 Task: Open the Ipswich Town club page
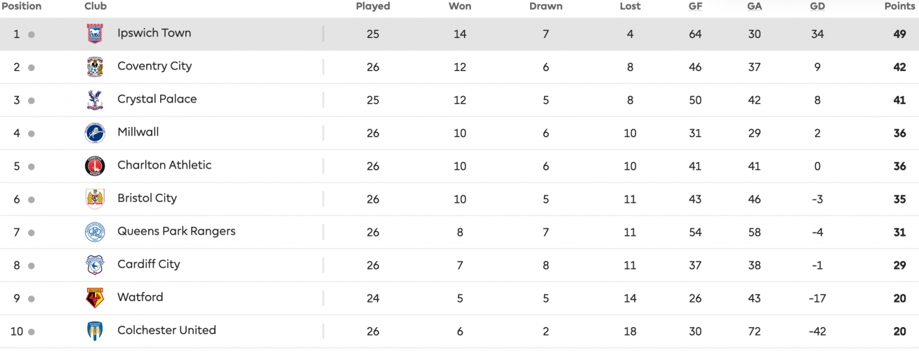coord(154,33)
